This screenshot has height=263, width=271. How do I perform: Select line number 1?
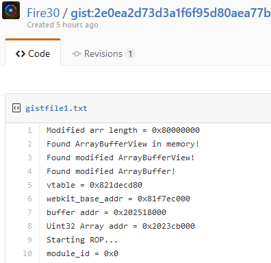coord(29,130)
